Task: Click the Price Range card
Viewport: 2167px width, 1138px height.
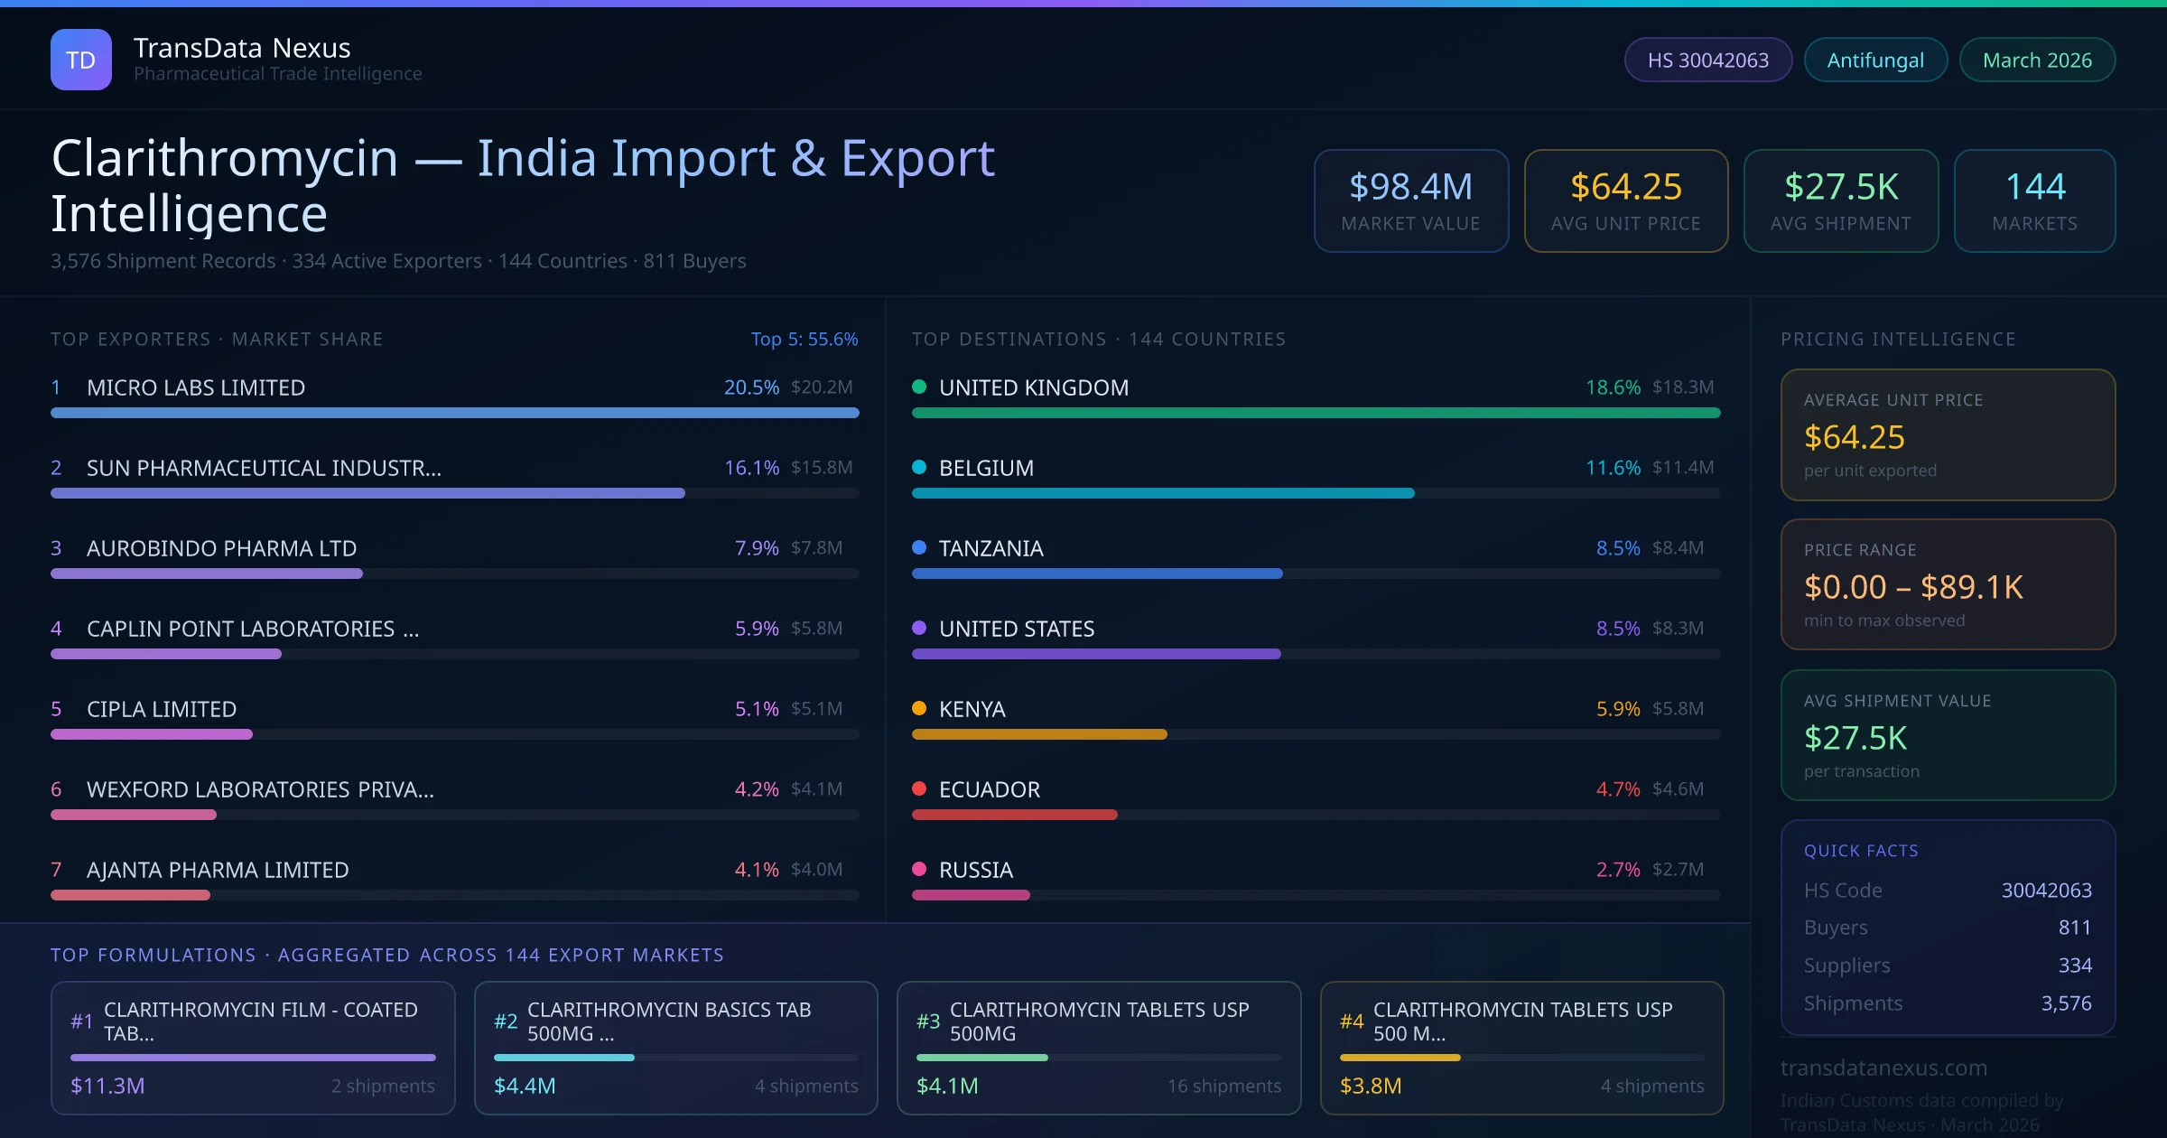Action: [1947, 584]
